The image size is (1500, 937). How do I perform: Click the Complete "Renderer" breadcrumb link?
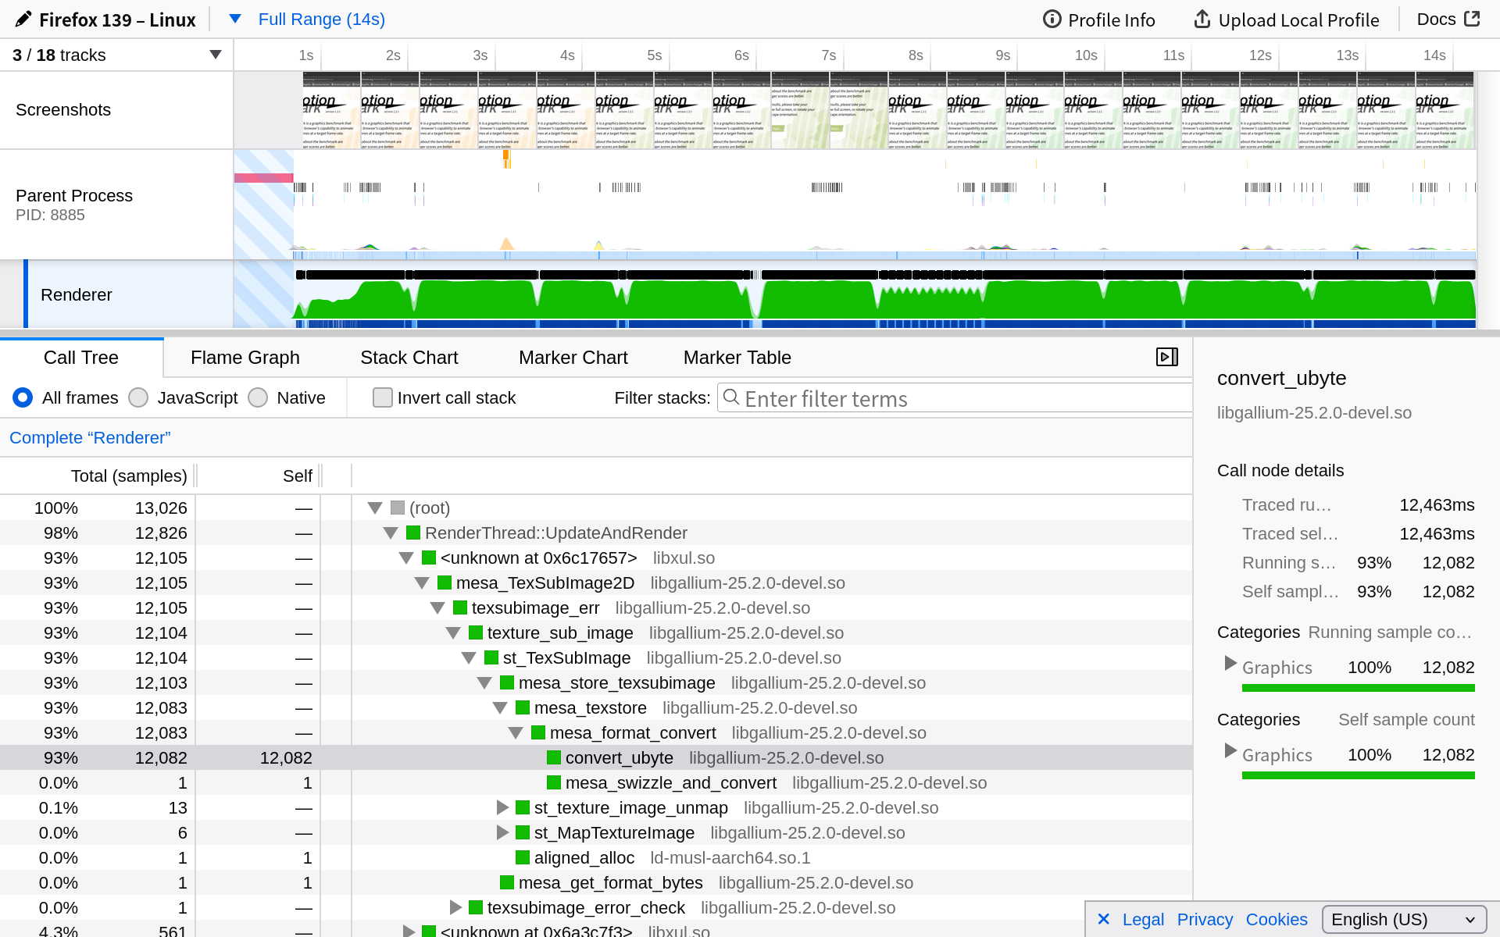point(90,438)
